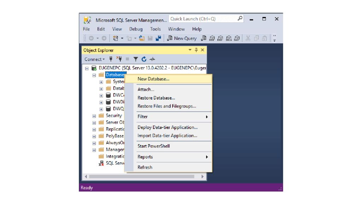Click the Save single-disk toolbar icon
This screenshot has height=204, width=362.
(x=150, y=38)
